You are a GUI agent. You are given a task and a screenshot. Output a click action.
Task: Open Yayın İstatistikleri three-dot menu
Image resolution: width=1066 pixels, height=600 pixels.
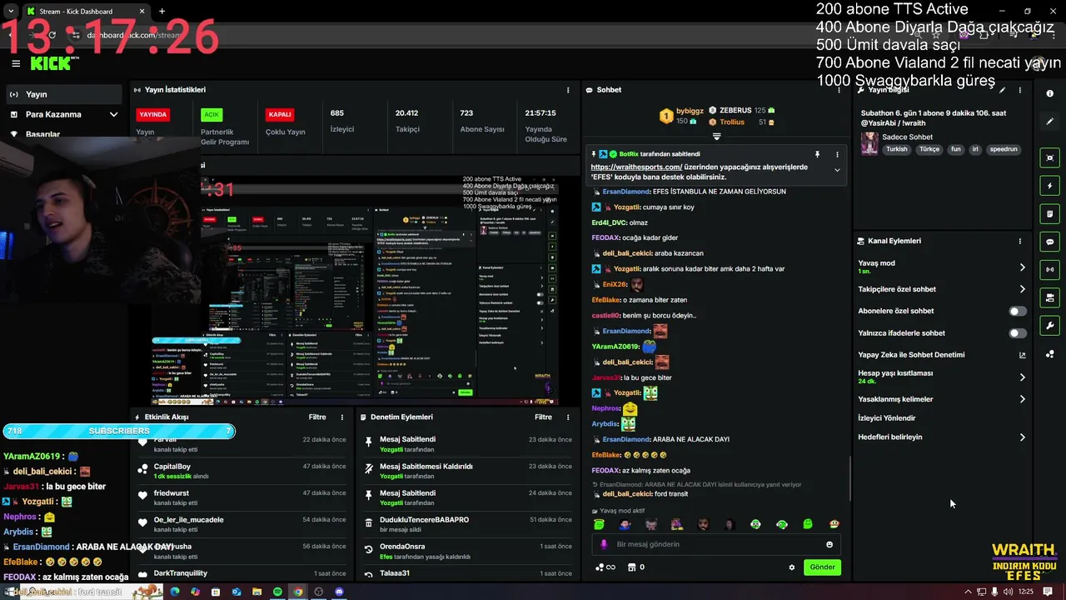pos(568,90)
